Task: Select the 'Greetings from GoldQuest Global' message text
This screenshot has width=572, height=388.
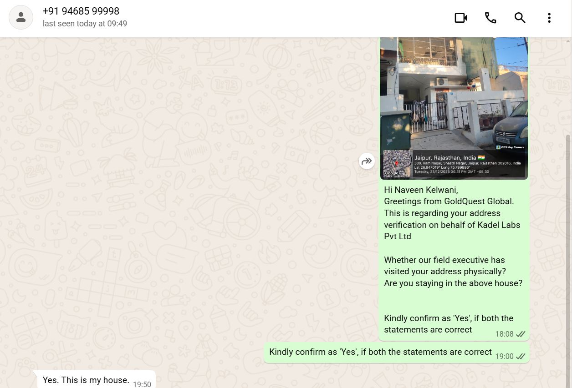Action: click(449, 202)
